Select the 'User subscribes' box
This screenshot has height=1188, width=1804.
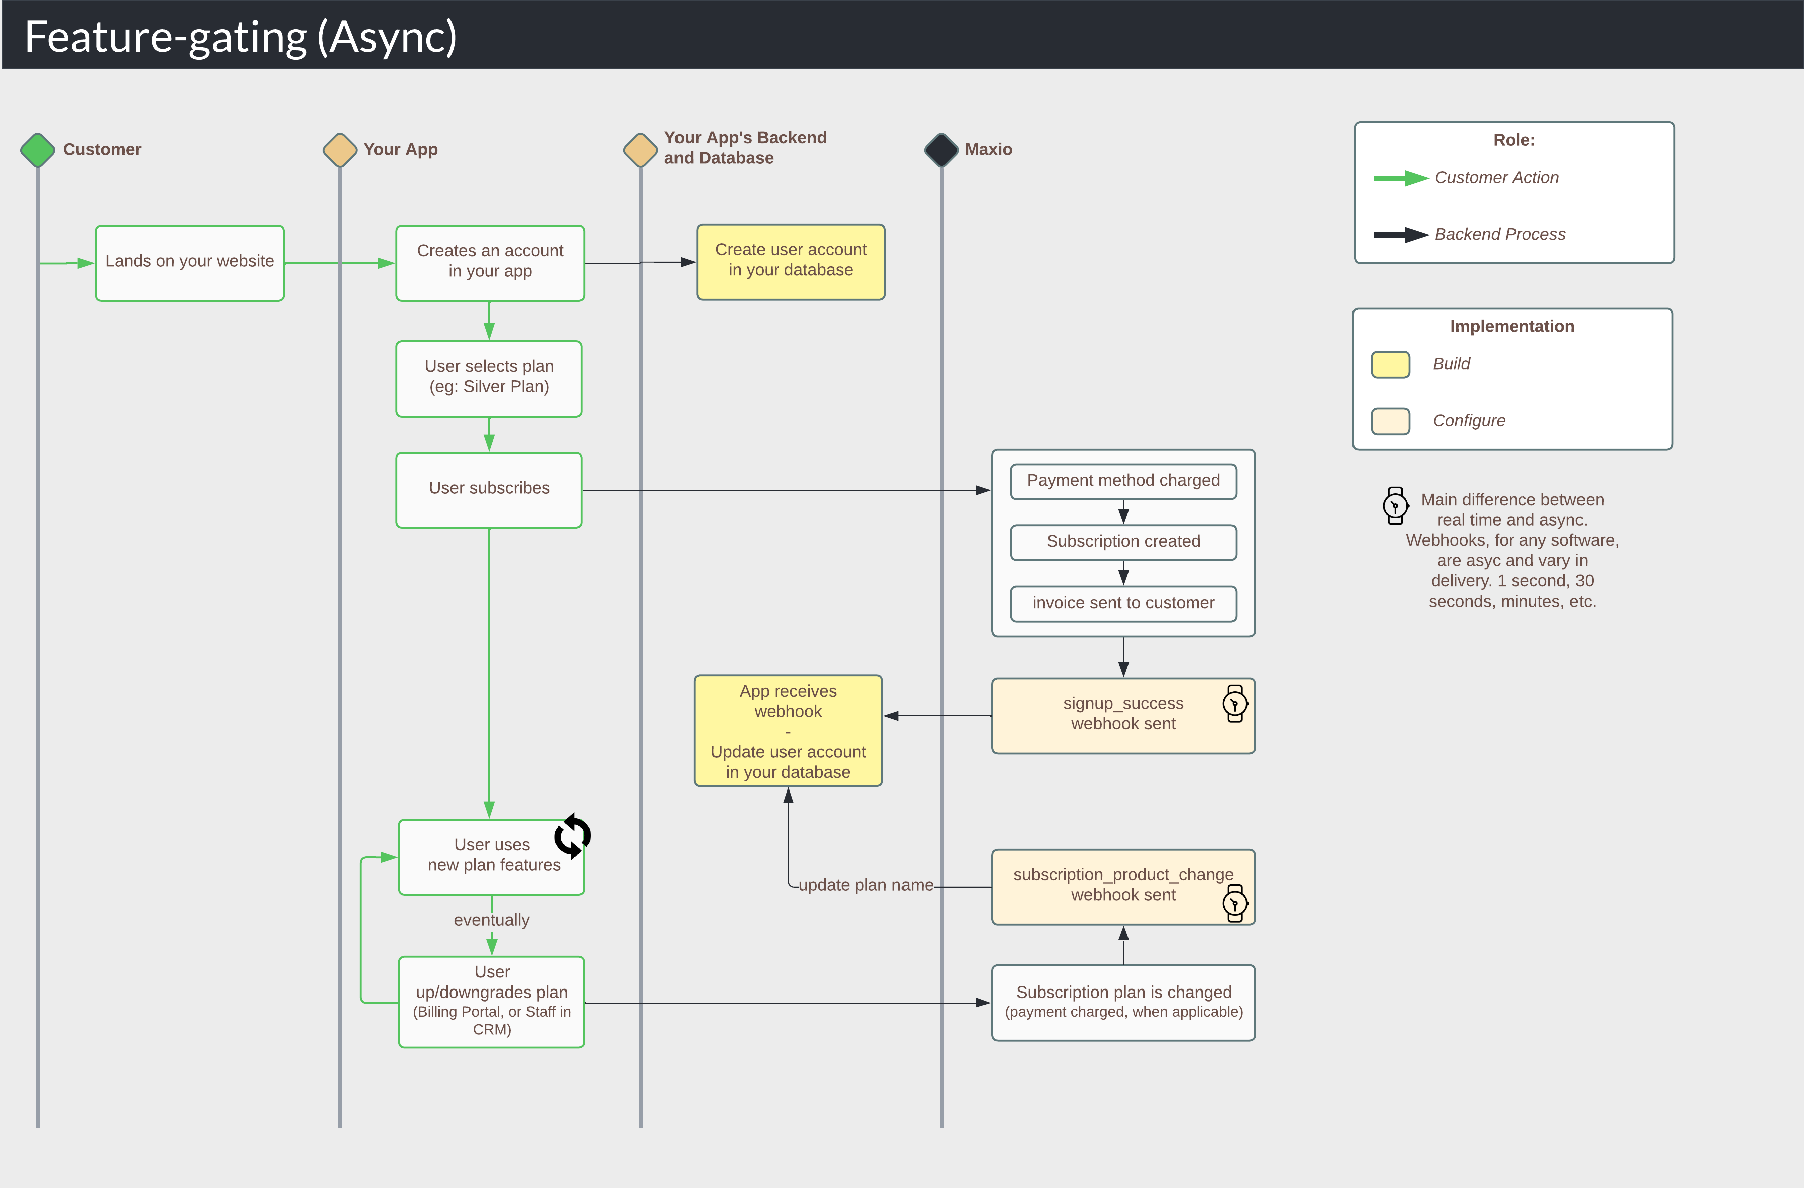click(489, 490)
